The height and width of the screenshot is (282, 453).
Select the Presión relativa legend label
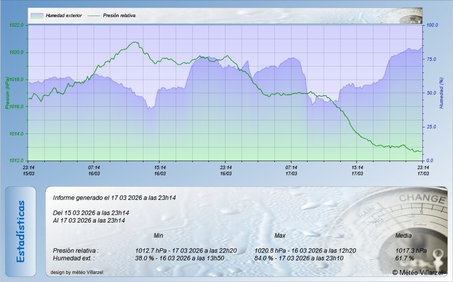click(119, 16)
